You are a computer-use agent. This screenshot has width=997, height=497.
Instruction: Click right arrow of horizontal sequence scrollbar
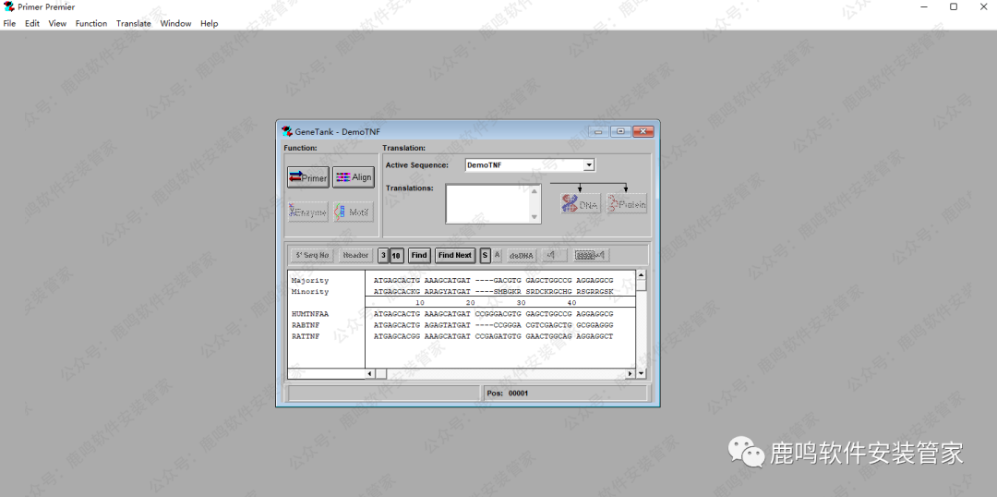pyautogui.click(x=631, y=374)
